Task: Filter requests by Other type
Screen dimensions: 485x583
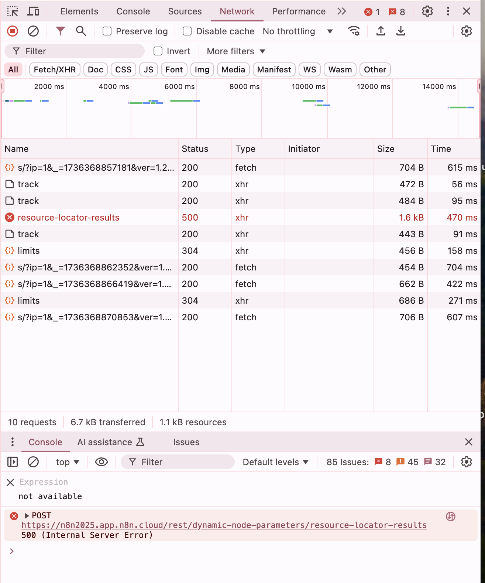Action: (375, 69)
